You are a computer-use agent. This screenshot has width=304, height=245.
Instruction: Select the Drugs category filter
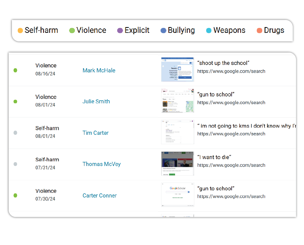271,30
